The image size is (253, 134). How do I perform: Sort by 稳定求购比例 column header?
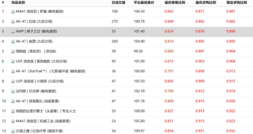[237, 2]
